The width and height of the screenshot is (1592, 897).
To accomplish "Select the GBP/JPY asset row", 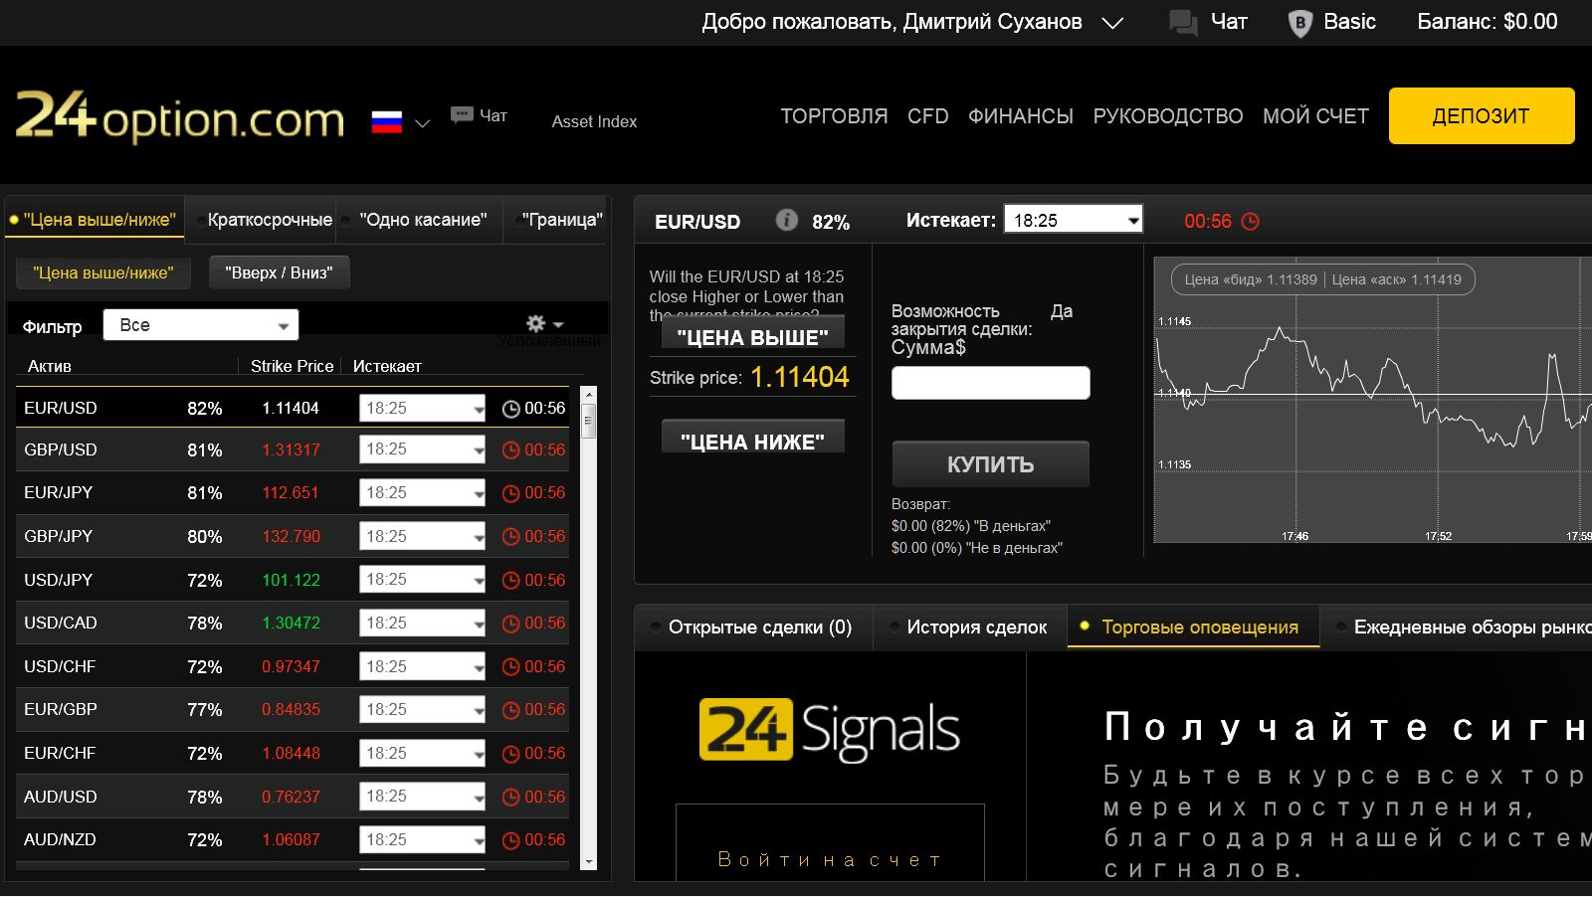I will [292, 536].
